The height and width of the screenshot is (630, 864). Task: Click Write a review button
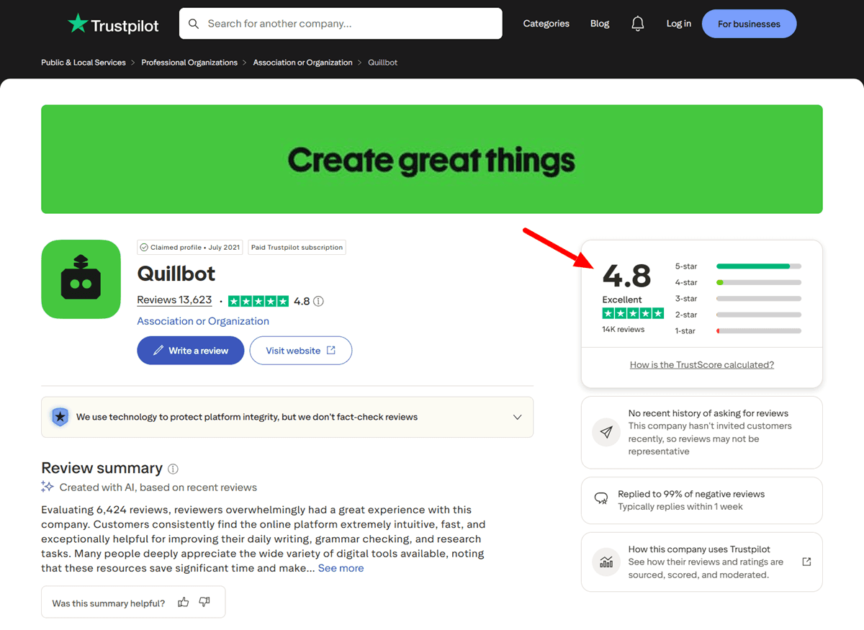(x=190, y=351)
